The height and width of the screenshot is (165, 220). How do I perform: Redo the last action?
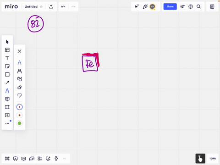tap(73, 7)
